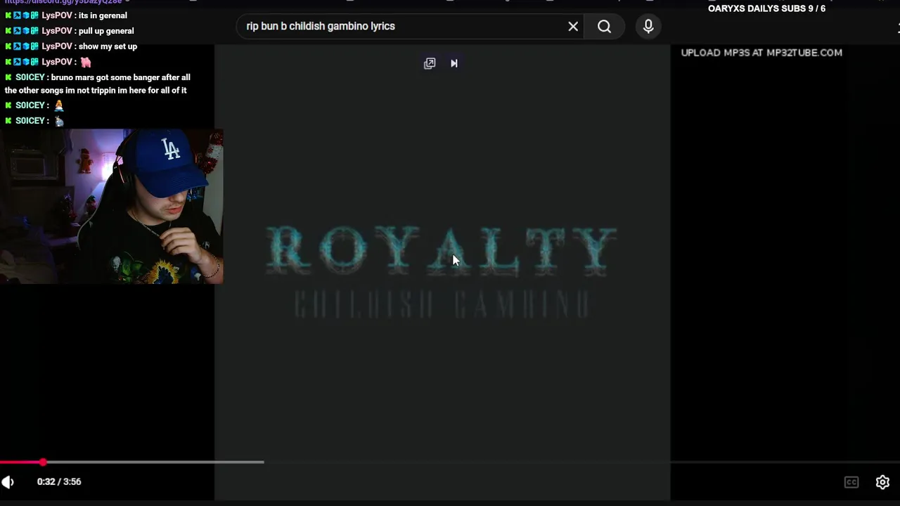
Task: Click the red progress bar scrubber
Action: [43, 462]
